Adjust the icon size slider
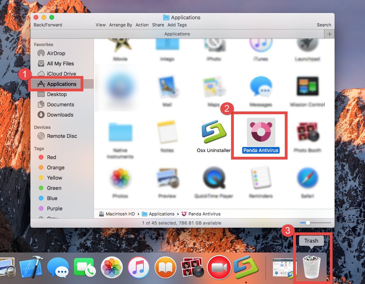This screenshot has width=365, height=284. pyautogui.click(x=308, y=223)
